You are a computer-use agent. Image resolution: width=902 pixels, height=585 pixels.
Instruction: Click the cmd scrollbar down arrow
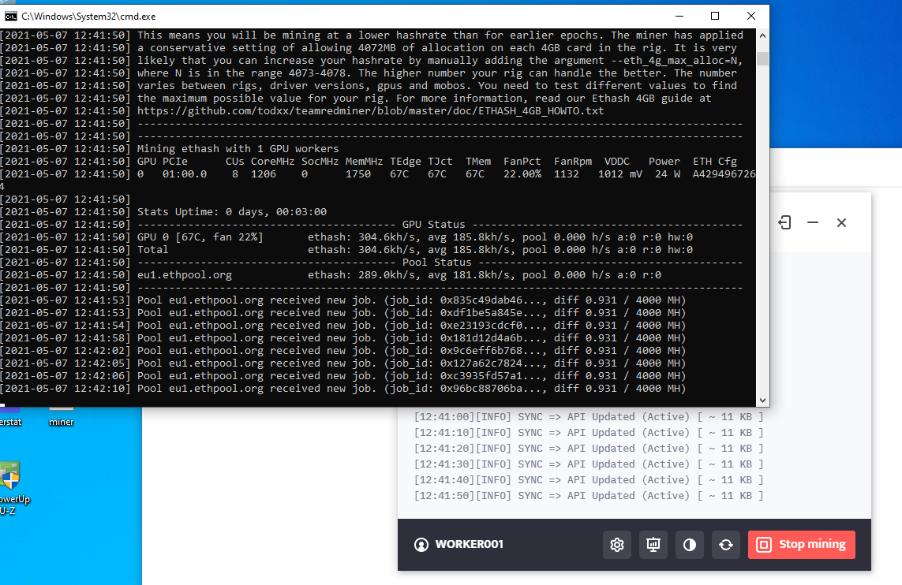click(763, 401)
